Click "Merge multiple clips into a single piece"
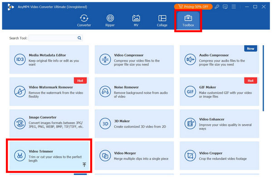 141,158
